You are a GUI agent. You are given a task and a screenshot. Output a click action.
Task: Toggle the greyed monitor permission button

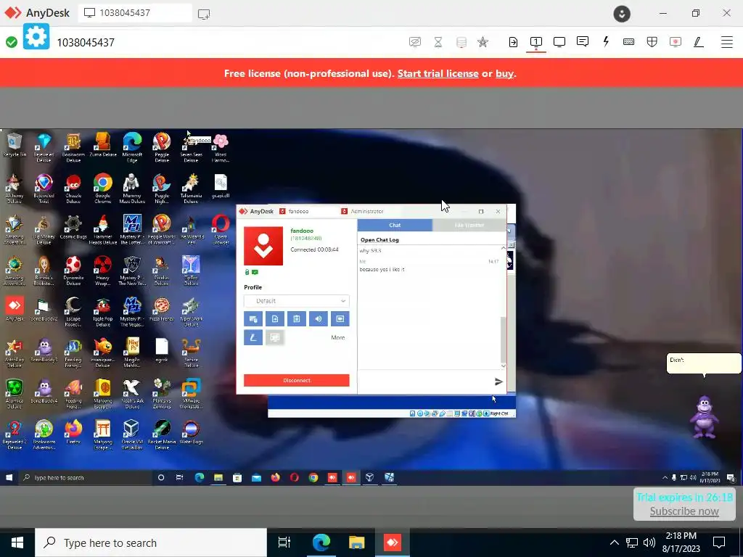(275, 337)
